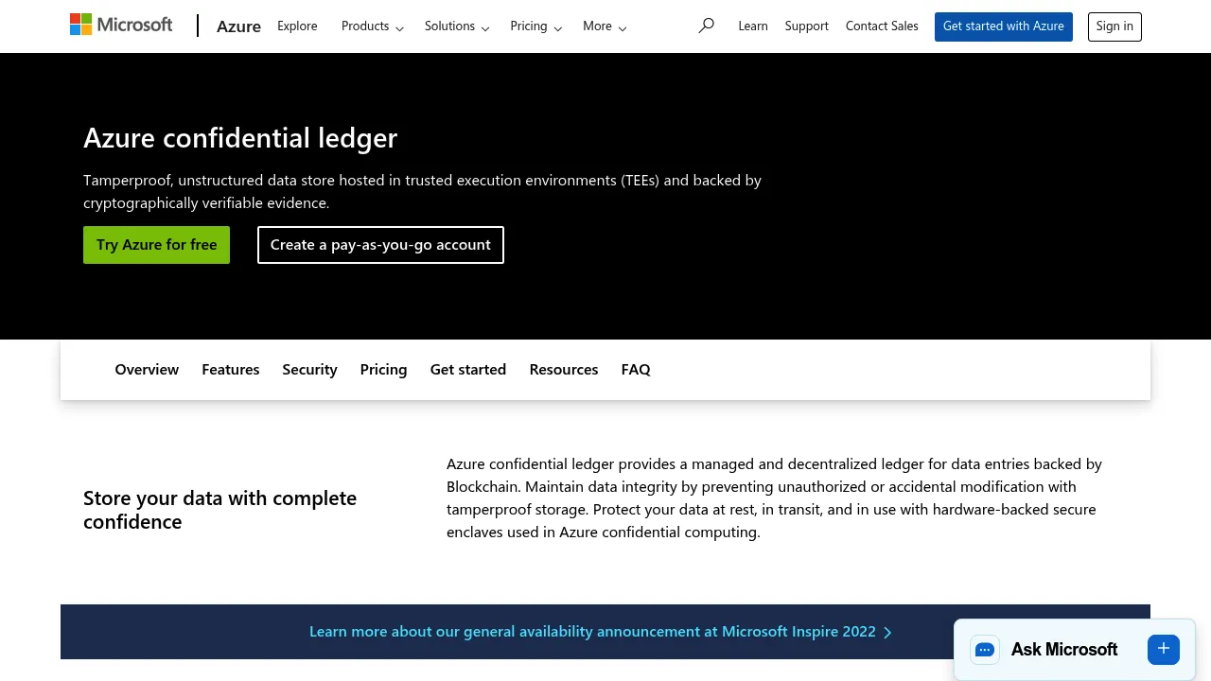Open the Solutions dropdown menu
The image size is (1211, 681).
pos(457,26)
